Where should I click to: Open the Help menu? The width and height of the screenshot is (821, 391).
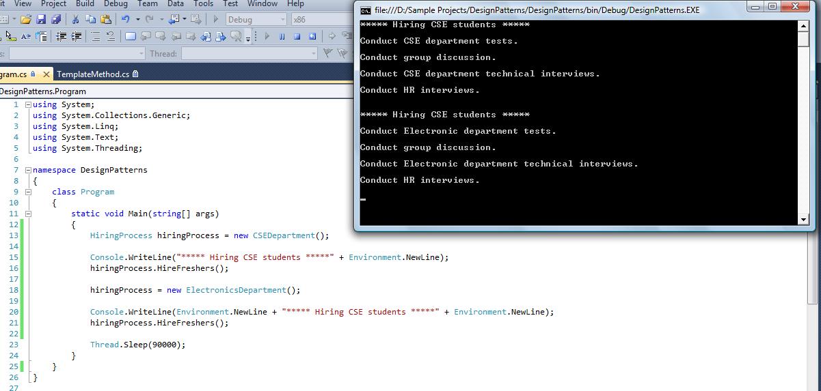click(295, 4)
